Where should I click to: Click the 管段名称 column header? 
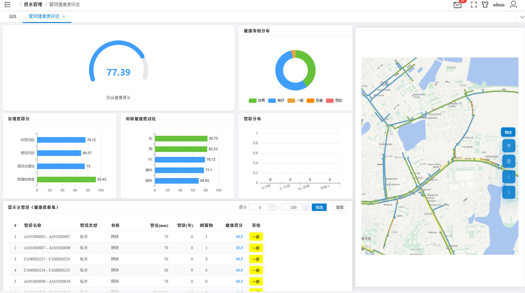32,226
